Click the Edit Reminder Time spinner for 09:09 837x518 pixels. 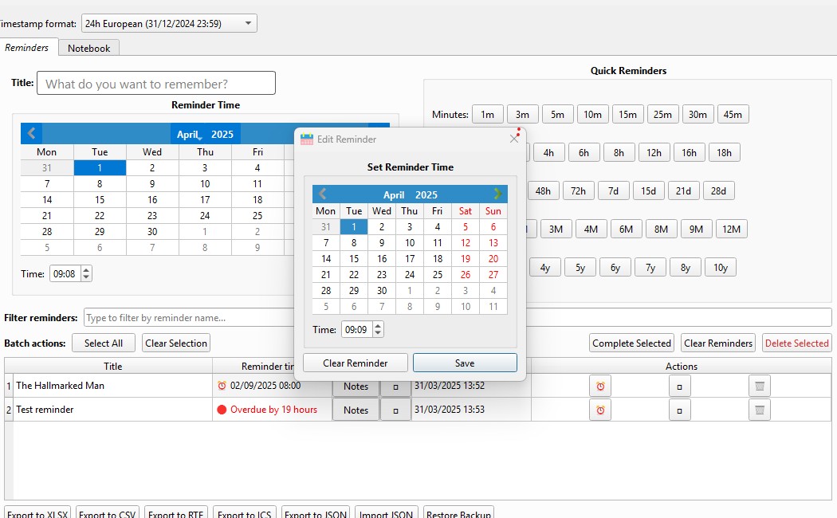pyautogui.click(x=363, y=330)
